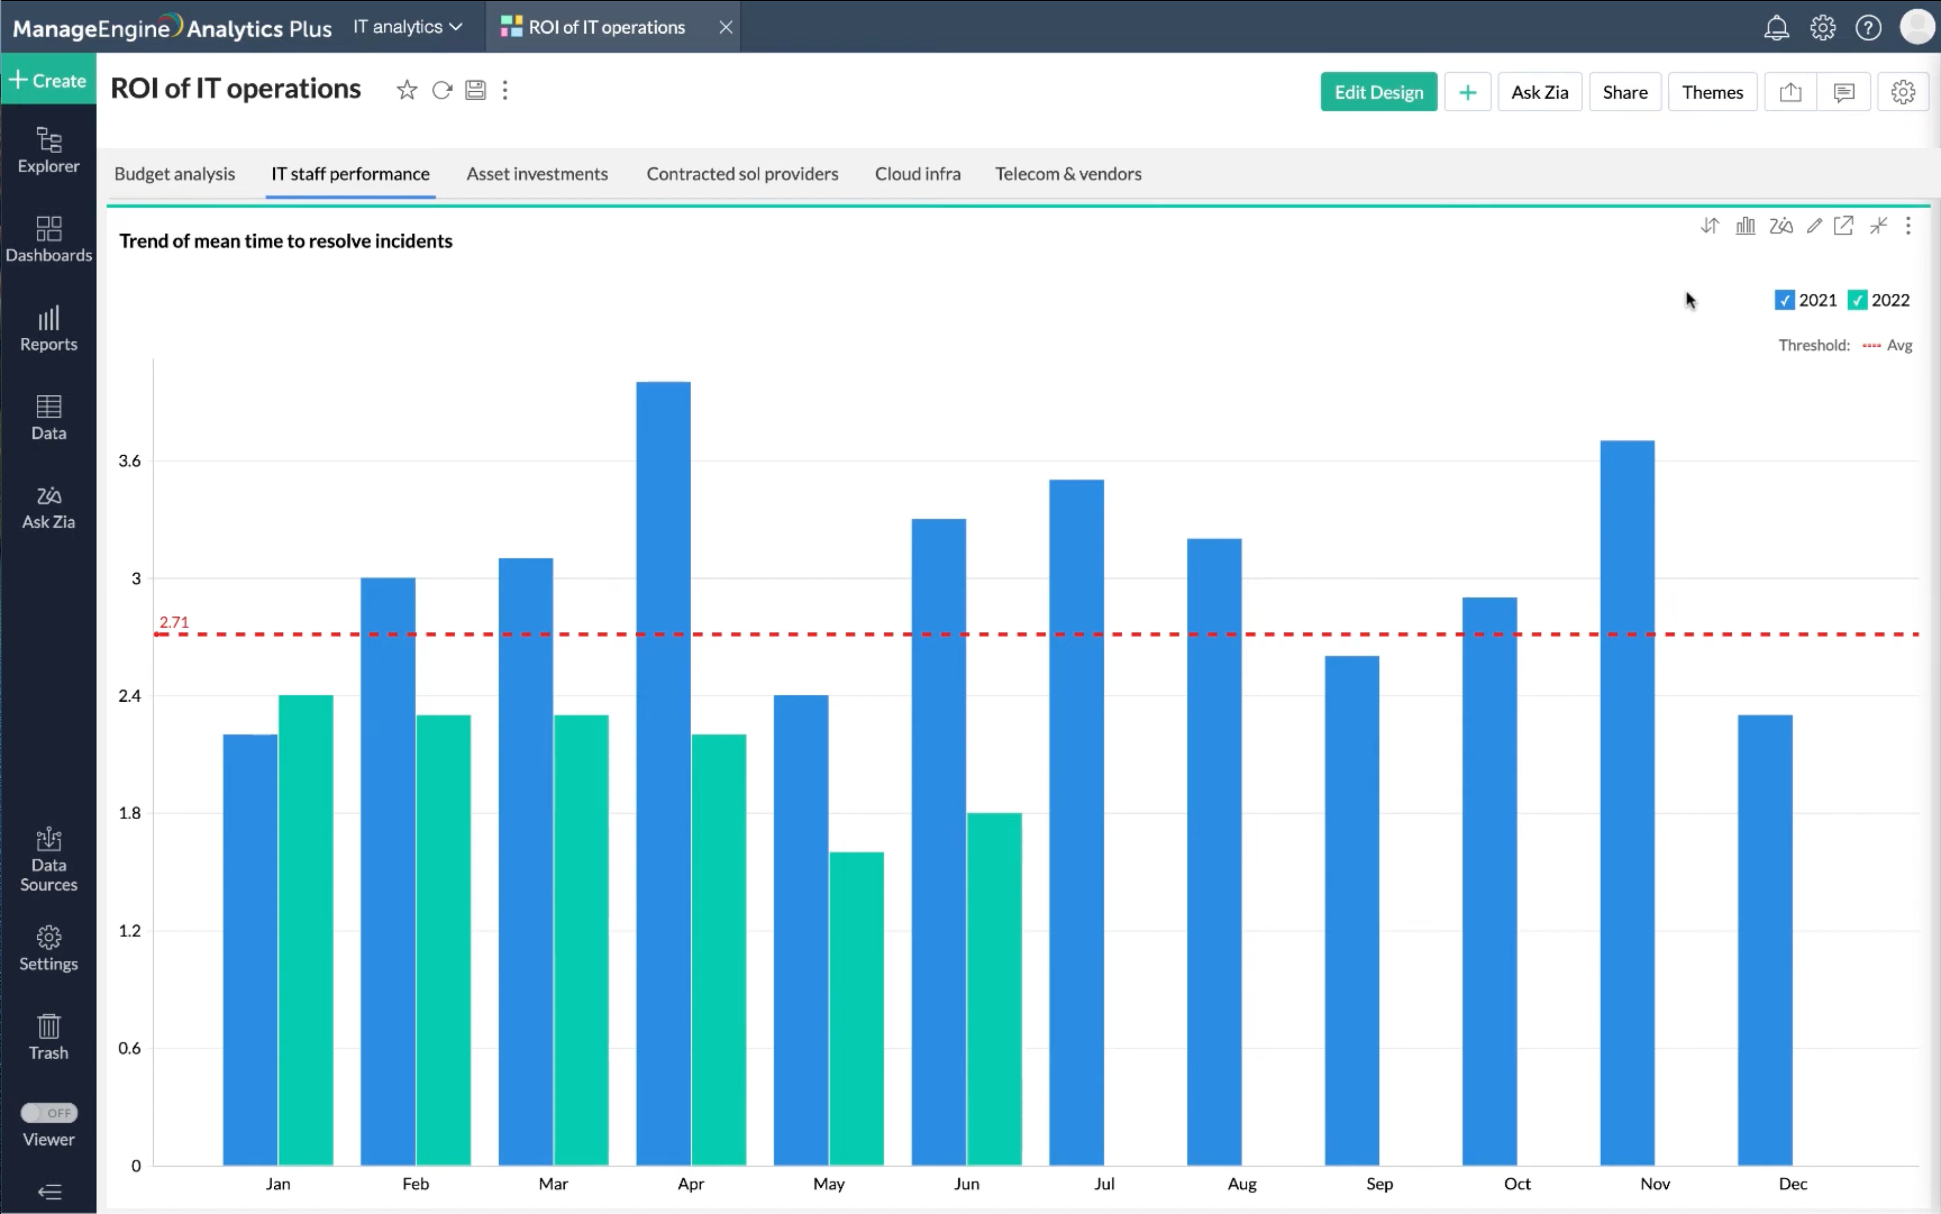Switch to the Cloud infra tab
Viewport: 1941px width, 1214px height.
pos(917,174)
